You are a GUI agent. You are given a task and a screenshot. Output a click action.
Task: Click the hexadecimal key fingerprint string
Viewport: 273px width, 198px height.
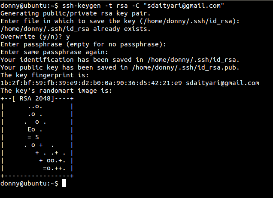(x=91, y=83)
